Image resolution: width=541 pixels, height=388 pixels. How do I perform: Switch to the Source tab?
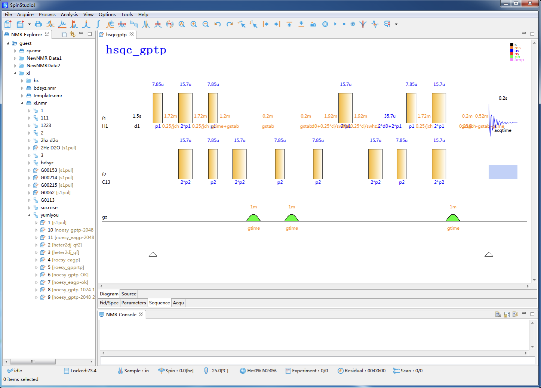pyautogui.click(x=129, y=294)
